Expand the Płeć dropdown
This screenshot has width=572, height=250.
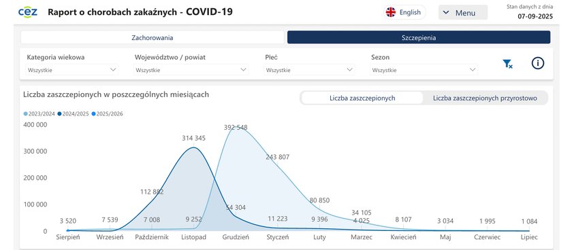[309, 70]
